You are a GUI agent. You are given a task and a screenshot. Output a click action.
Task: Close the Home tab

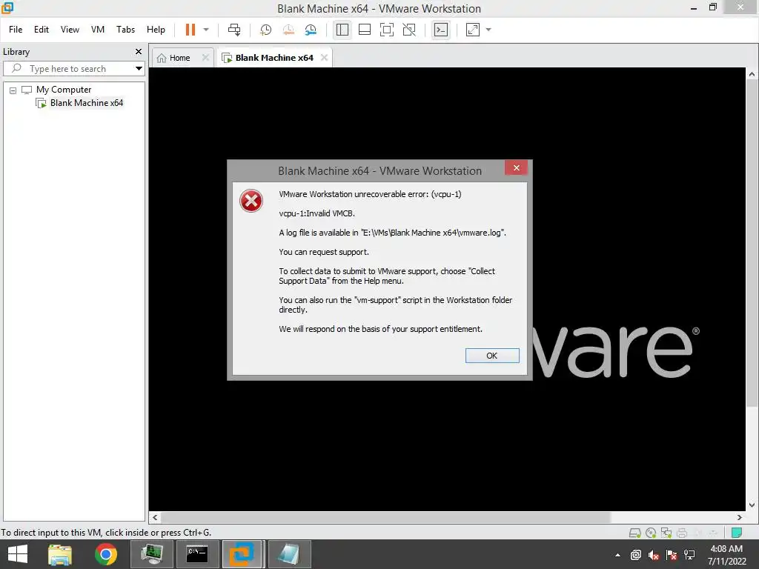(205, 58)
